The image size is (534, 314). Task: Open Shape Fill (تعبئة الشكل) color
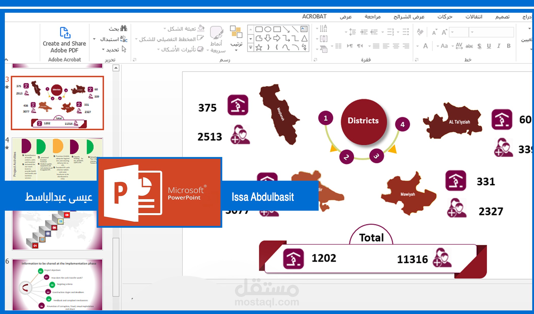184,28
